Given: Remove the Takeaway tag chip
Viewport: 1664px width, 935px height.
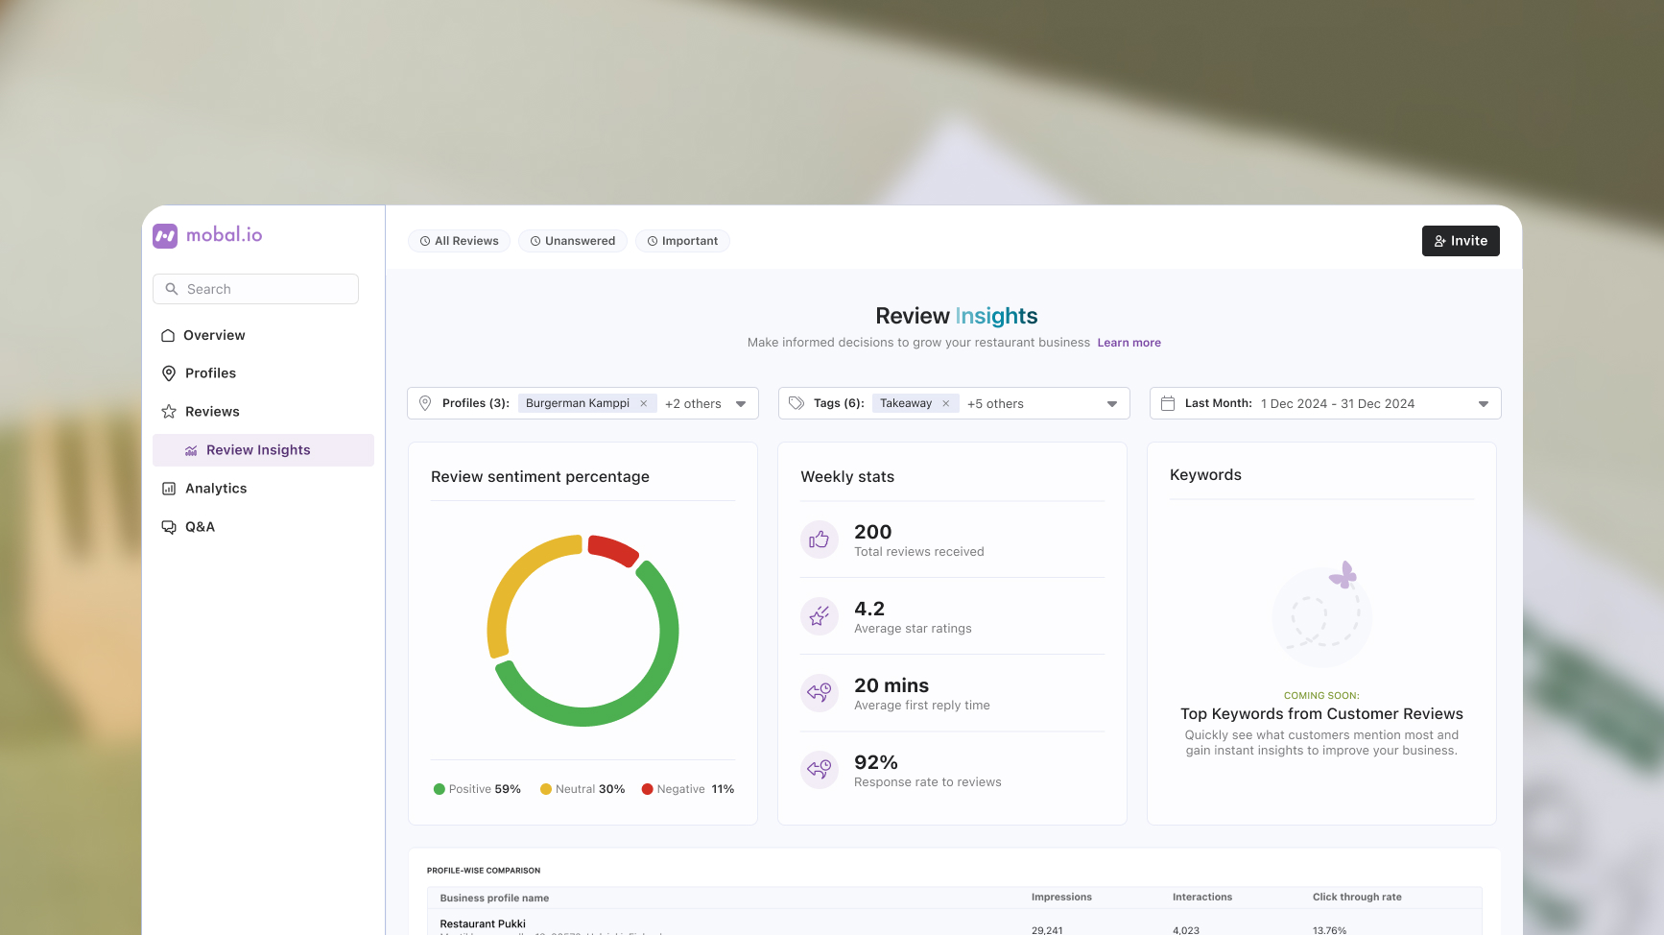Looking at the screenshot, I should [x=946, y=403].
